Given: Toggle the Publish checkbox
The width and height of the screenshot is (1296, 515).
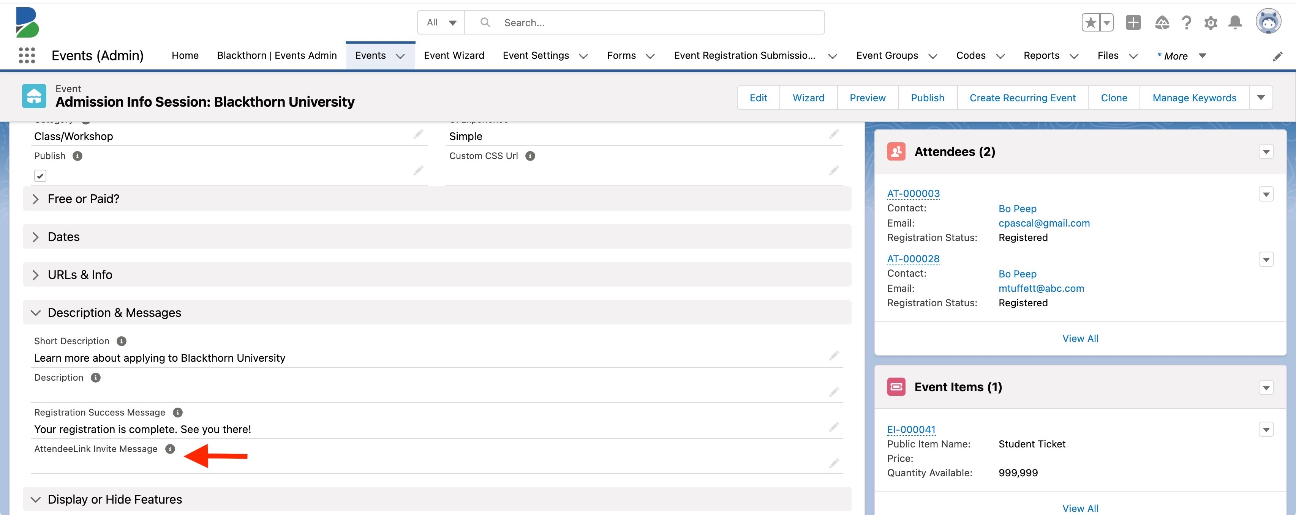Looking at the screenshot, I should pos(40,175).
